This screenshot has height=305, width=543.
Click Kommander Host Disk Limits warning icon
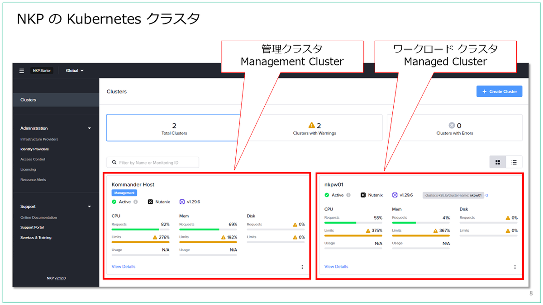click(295, 237)
